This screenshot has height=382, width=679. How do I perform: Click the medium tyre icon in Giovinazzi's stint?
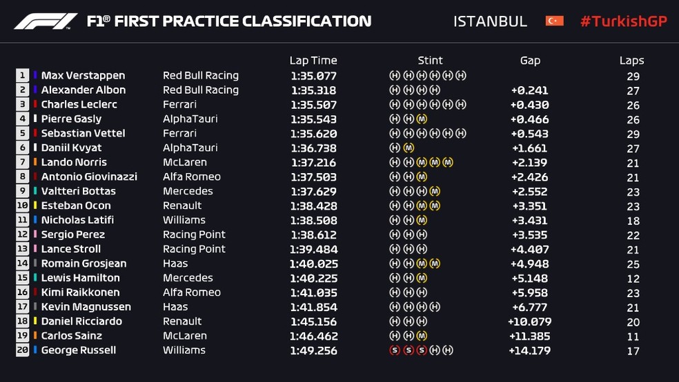[x=422, y=177]
